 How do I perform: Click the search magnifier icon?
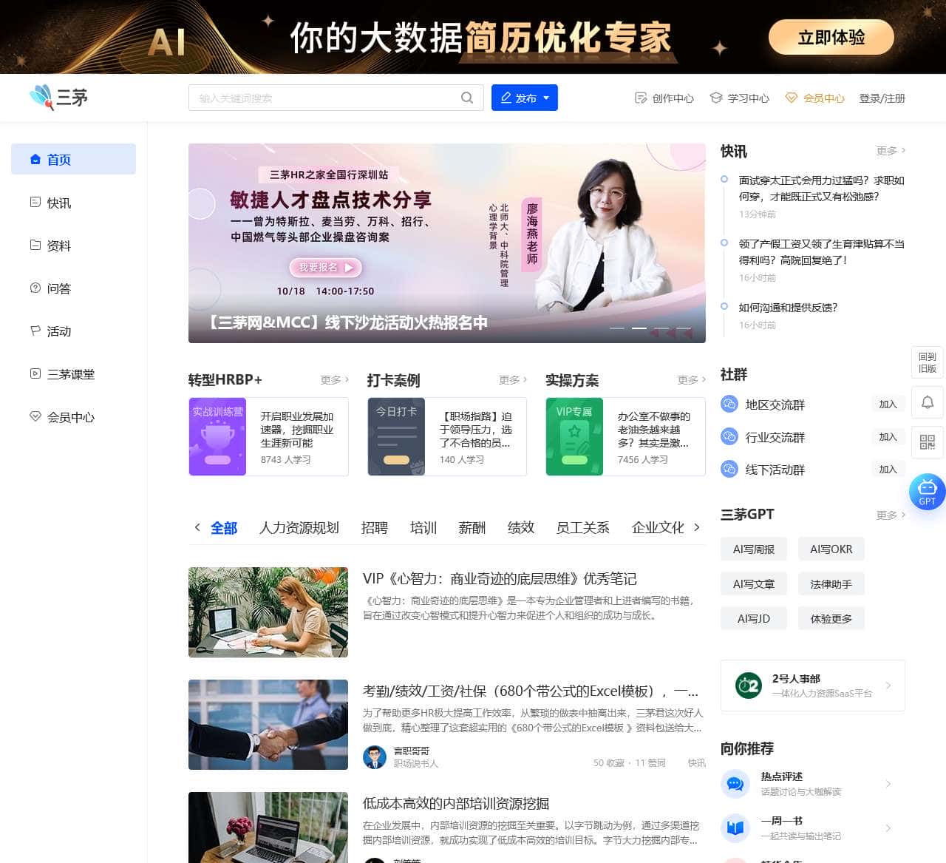coord(467,97)
